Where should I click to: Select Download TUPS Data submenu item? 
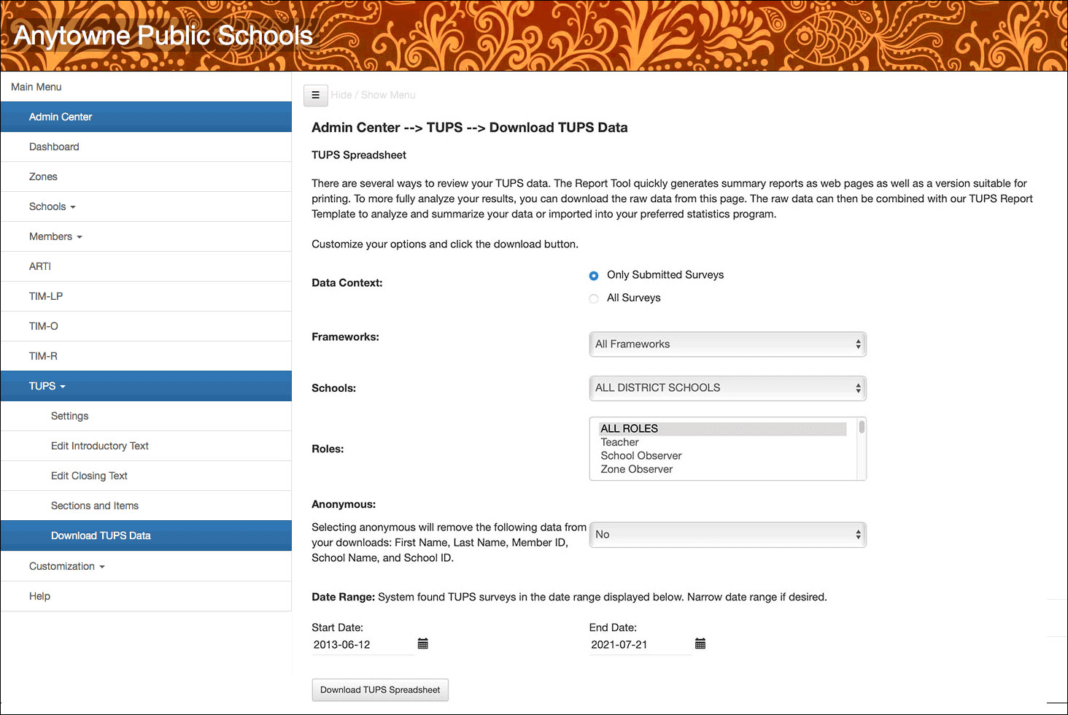(146, 536)
